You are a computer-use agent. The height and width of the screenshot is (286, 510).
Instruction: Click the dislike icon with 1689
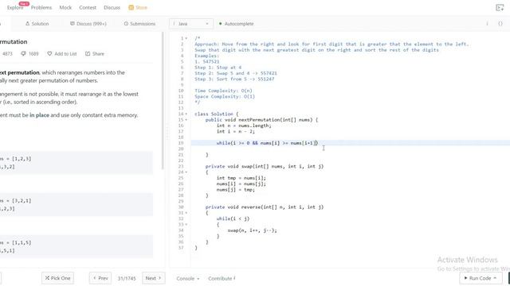point(29,54)
